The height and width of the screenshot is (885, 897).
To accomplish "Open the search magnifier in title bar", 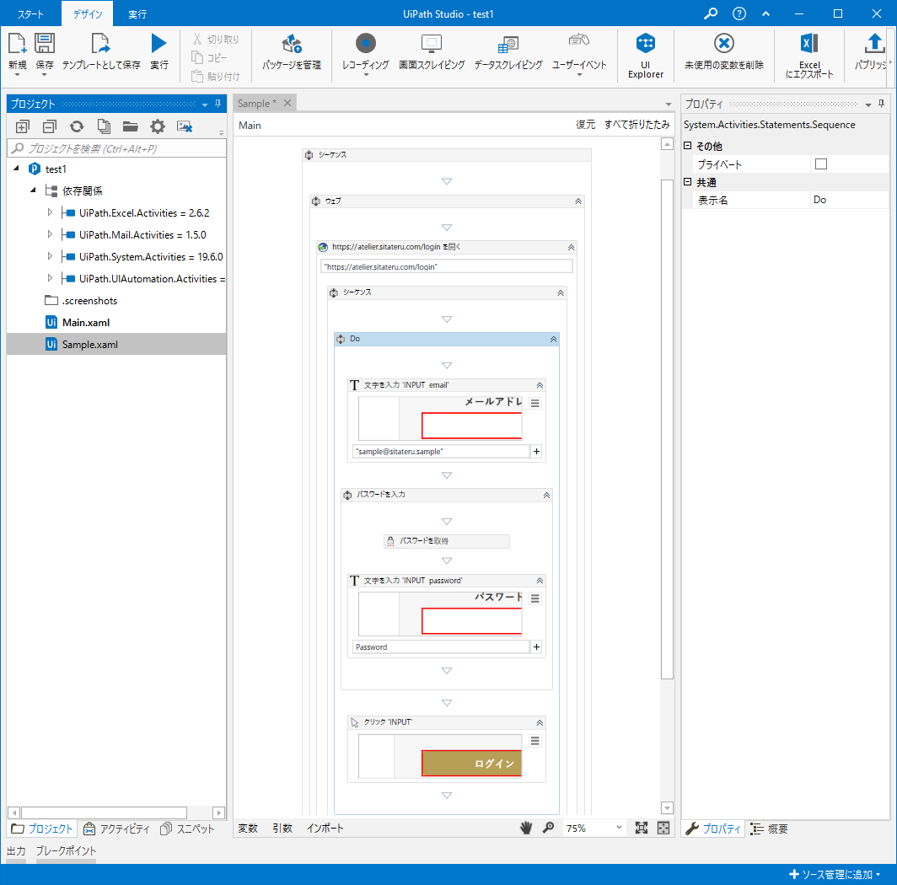I will click(x=711, y=13).
